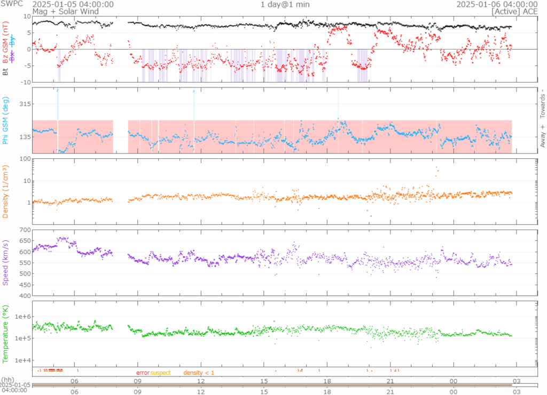
Task: Toggle the Bt series label
Action: click(5, 70)
